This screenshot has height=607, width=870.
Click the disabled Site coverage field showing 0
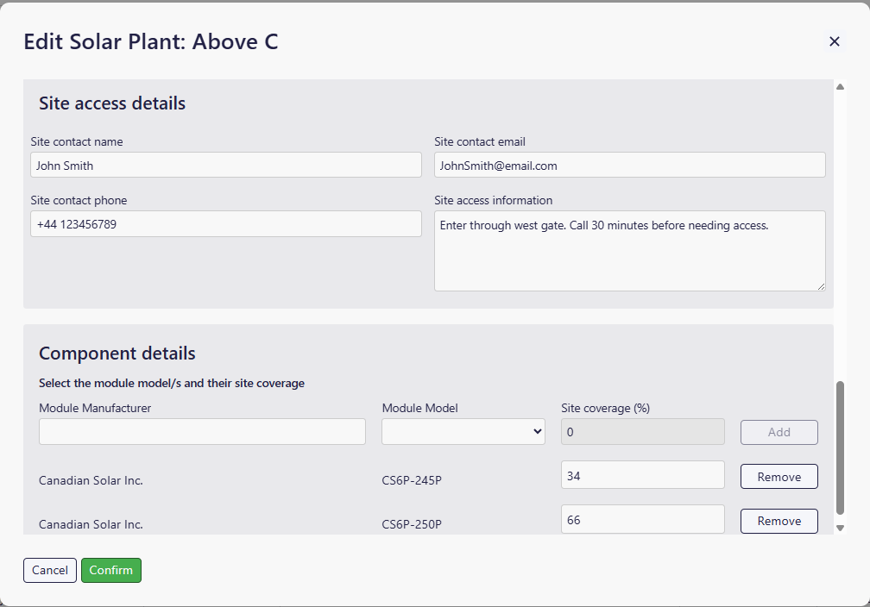pos(642,432)
